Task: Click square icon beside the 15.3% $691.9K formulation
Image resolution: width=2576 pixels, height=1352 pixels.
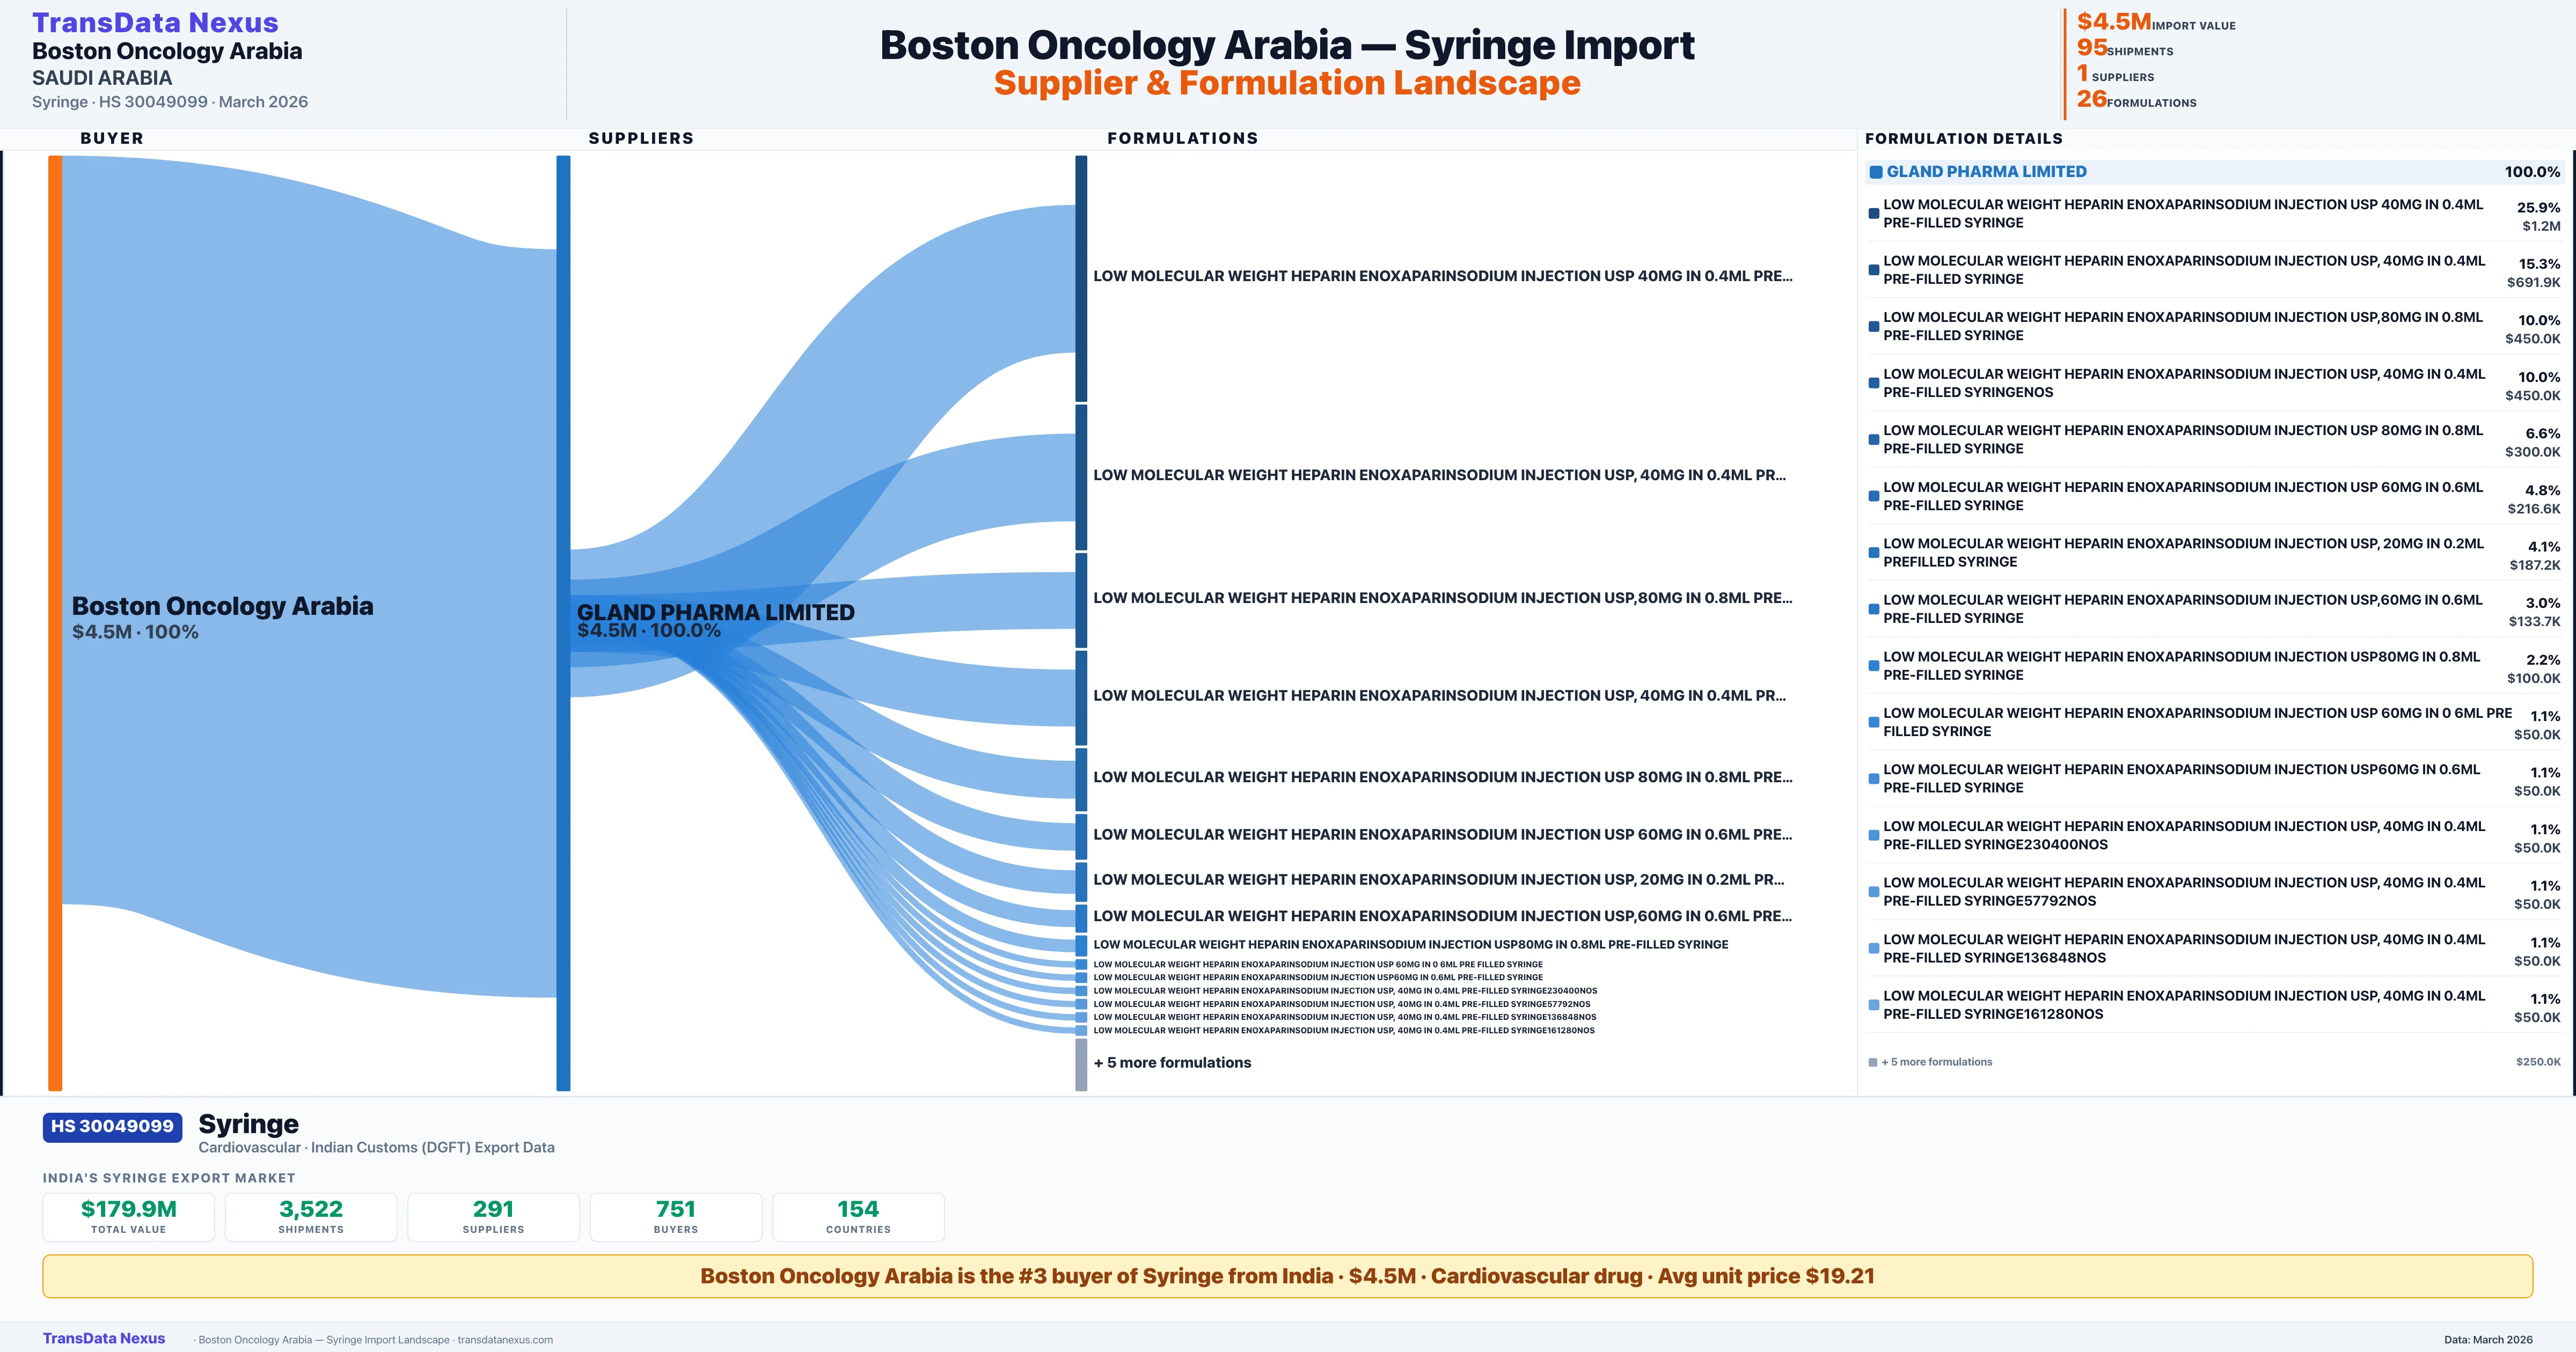Action: [1874, 270]
